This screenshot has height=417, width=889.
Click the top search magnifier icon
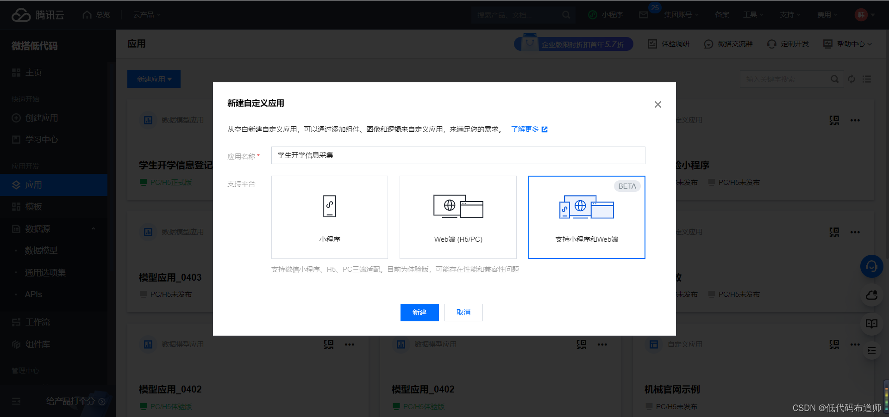tap(566, 15)
